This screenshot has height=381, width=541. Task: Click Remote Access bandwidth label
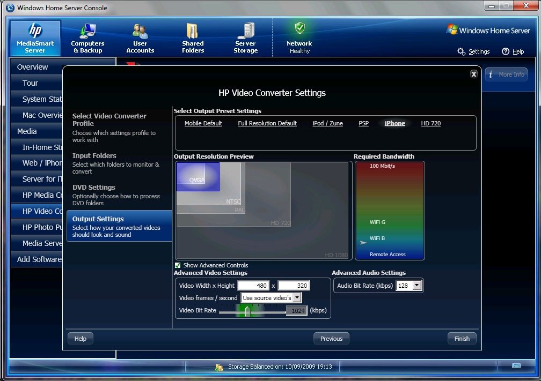click(388, 254)
